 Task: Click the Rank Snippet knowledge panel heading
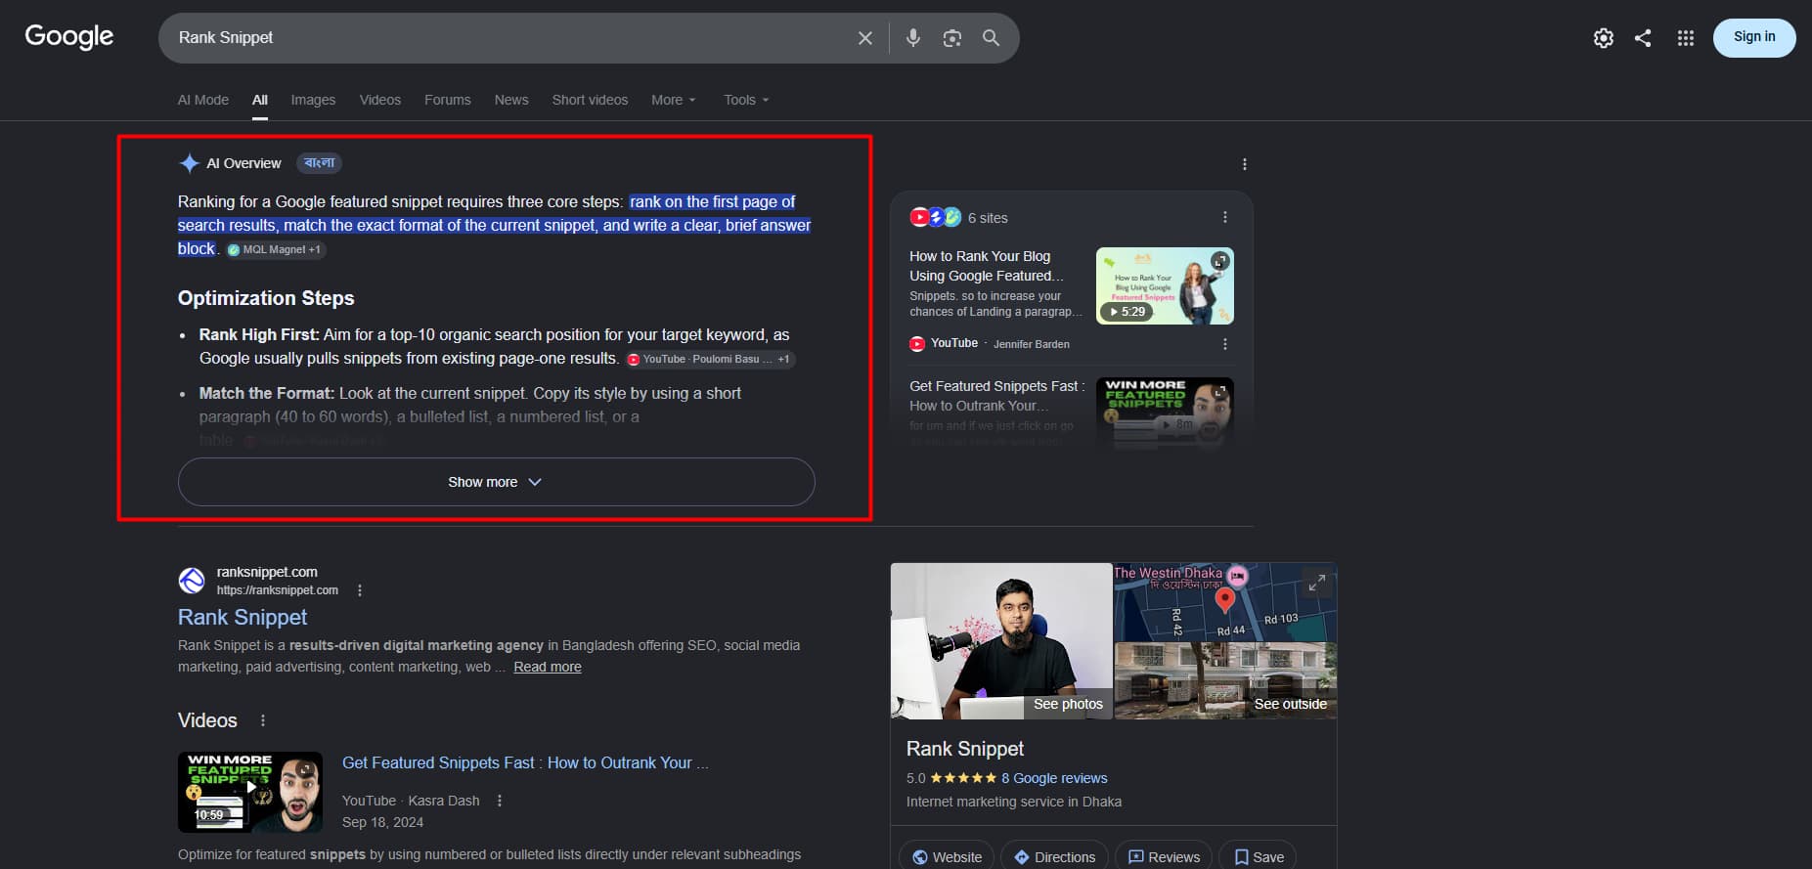pos(965,749)
